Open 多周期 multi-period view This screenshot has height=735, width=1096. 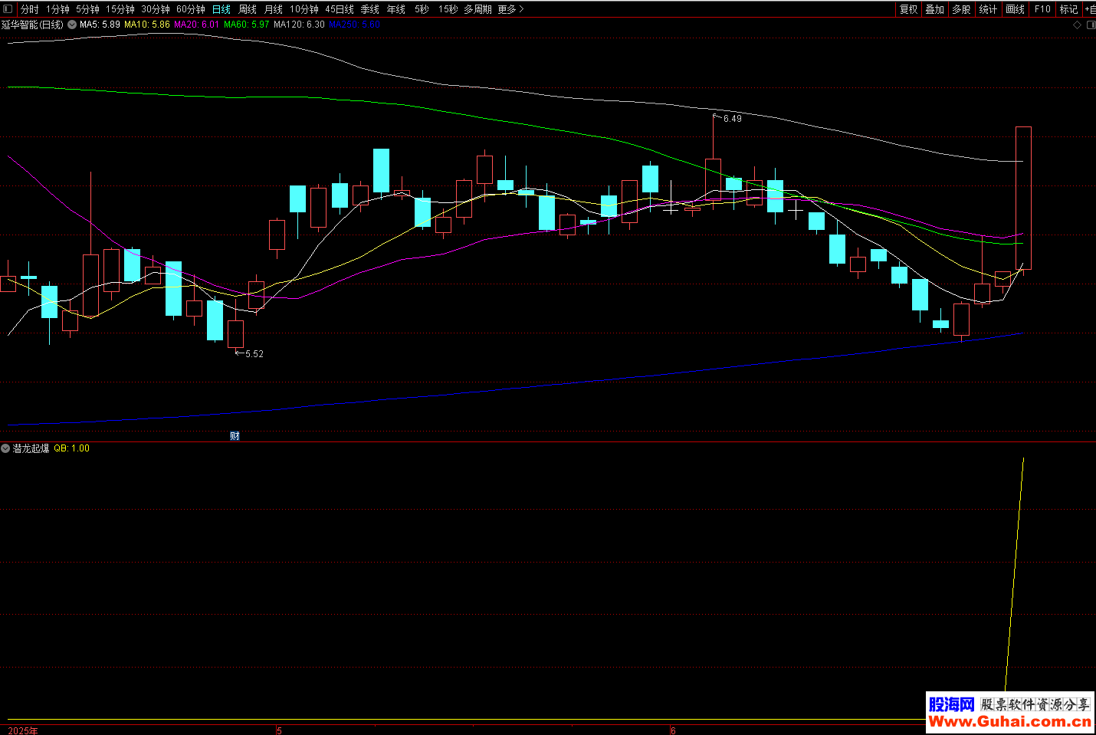click(477, 9)
